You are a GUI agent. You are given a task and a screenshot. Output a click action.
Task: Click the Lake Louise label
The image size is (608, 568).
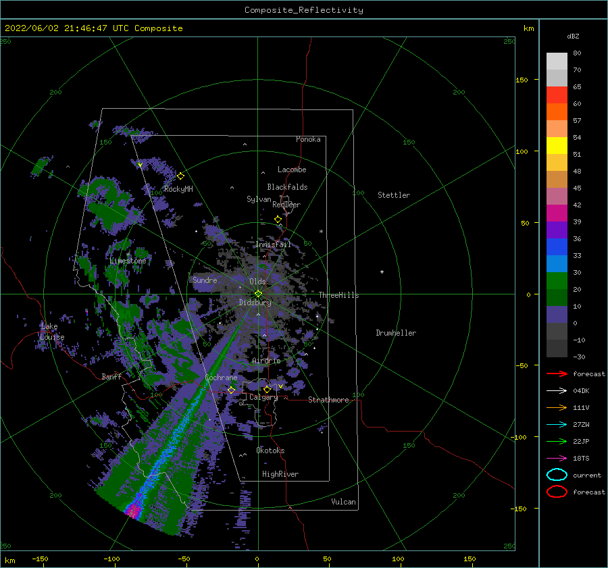pyautogui.click(x=52, y=332)
